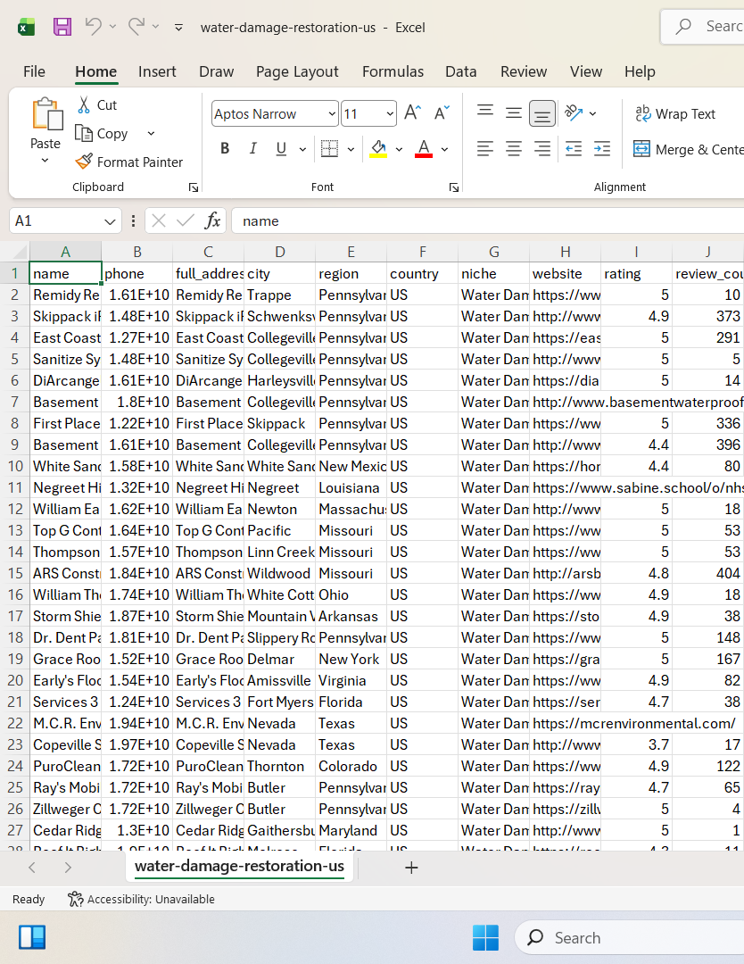The image size is (744, 964).
Task: Click the next sheet navigation arrow
Action: [68, 868]
